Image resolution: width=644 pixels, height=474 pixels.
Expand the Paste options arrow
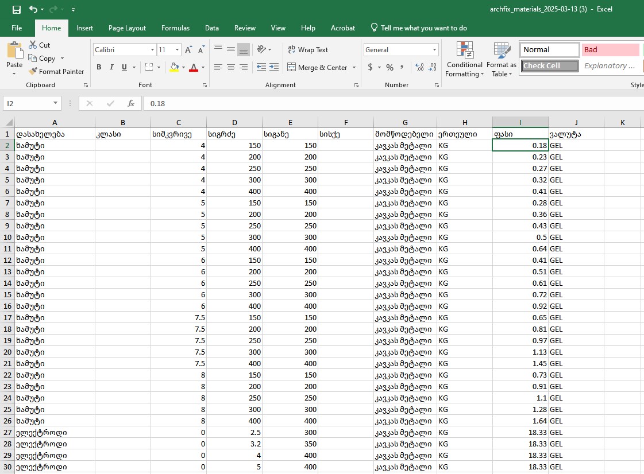[14, 74]
